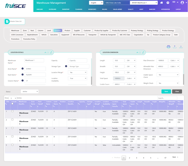Screen dimensions: 188x166
Task: Switch to the Putaway Strategy tab
Action: coord(137,30)
